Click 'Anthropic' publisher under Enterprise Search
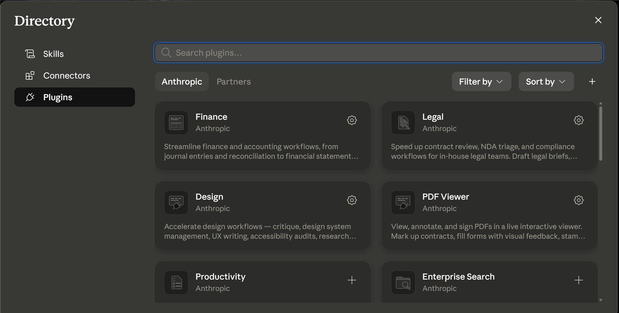Viewport: 619px width, 313px height. pos(439,288)
